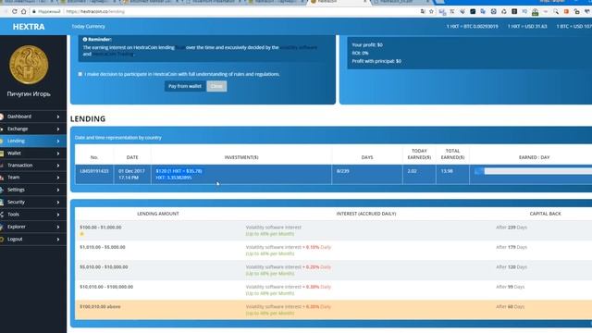Click the $5,010.00 - $10,000.00 lending row
This screenshot has width=592, height=333.
(x=333, y=270)
